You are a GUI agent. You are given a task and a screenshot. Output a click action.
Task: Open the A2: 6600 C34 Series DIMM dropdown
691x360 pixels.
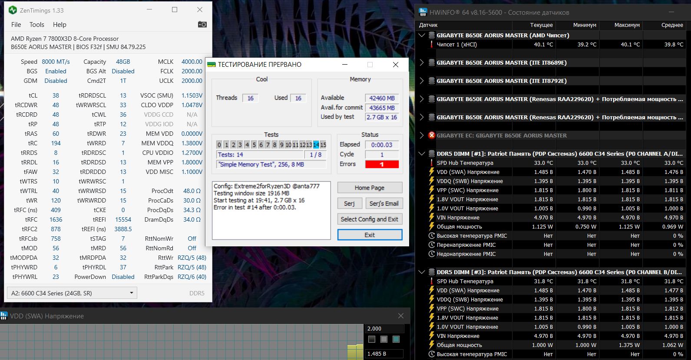pos(72,293)
